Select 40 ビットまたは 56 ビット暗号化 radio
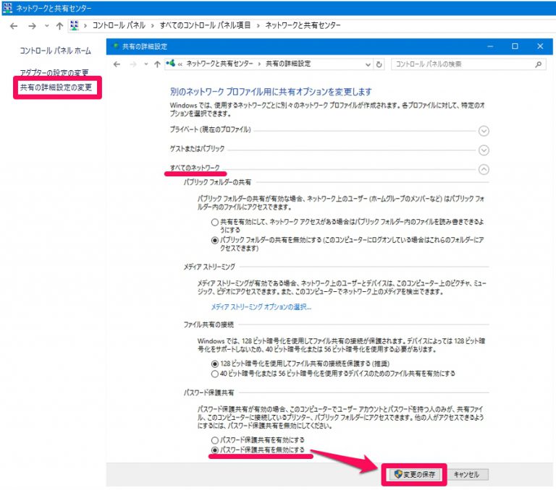Viewport: 556px width, 490px height. coord(214,374)
